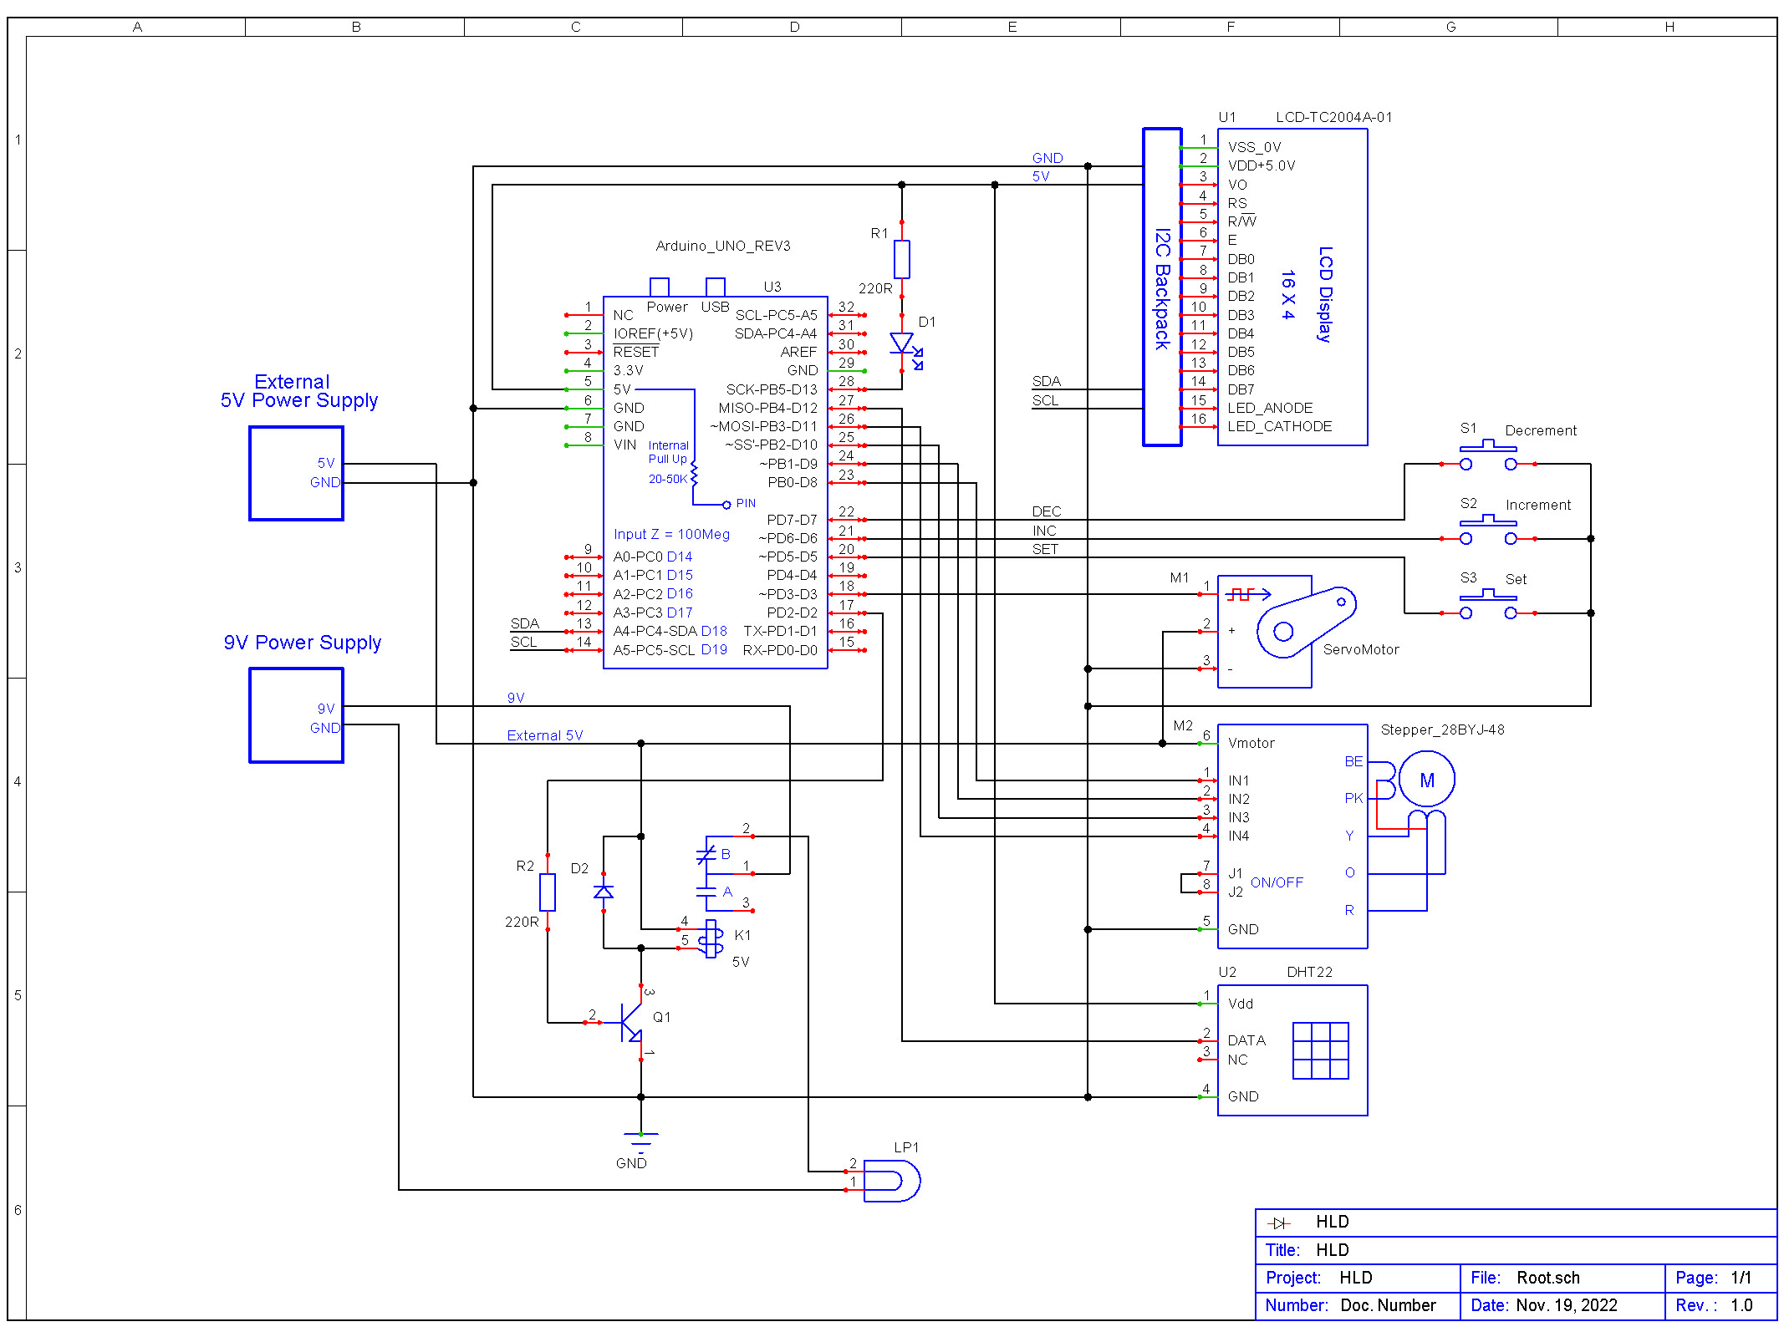Select the I2C Backpack block label
Viewport: 1779px width, 1337px height.
tap(1160, 287)
